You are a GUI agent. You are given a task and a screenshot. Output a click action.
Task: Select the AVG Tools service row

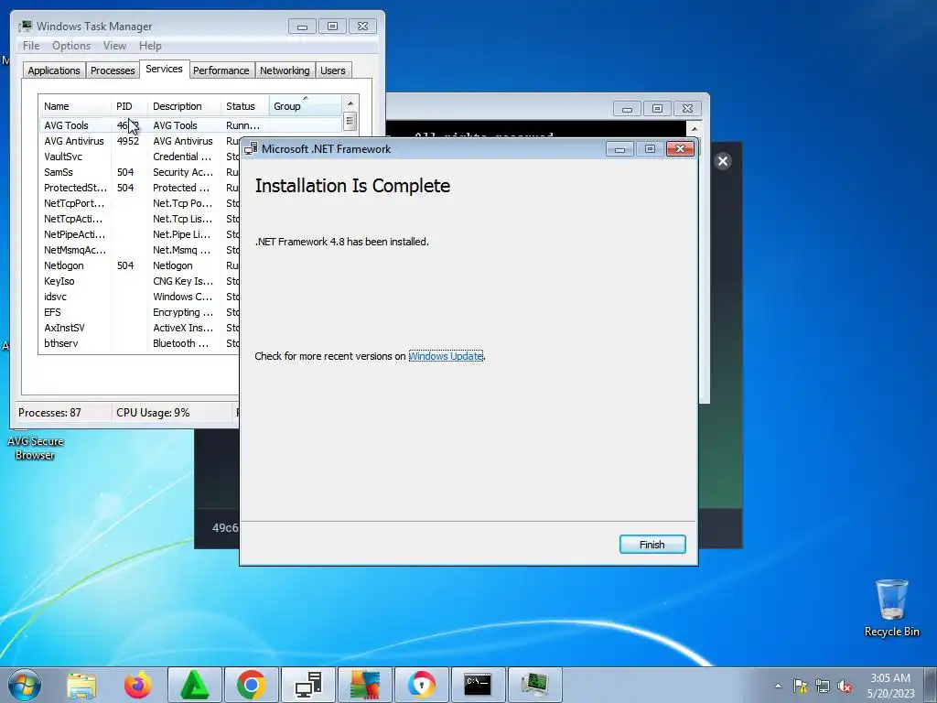(x=190, y=125)
